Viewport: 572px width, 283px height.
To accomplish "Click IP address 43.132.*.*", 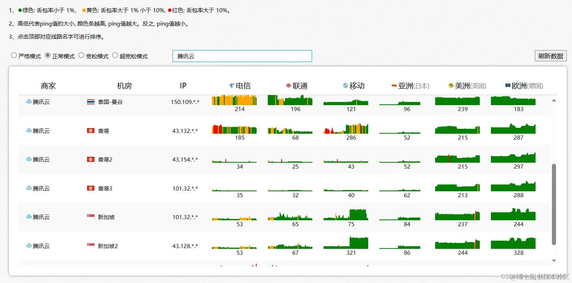I will pyautogui.click(x=185, y=131).
